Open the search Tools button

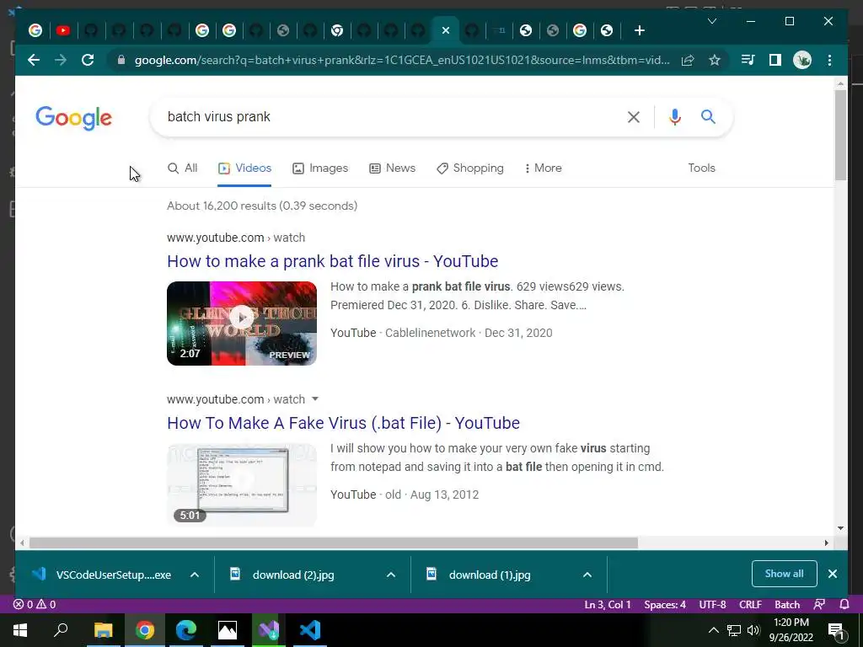[701, 168]
